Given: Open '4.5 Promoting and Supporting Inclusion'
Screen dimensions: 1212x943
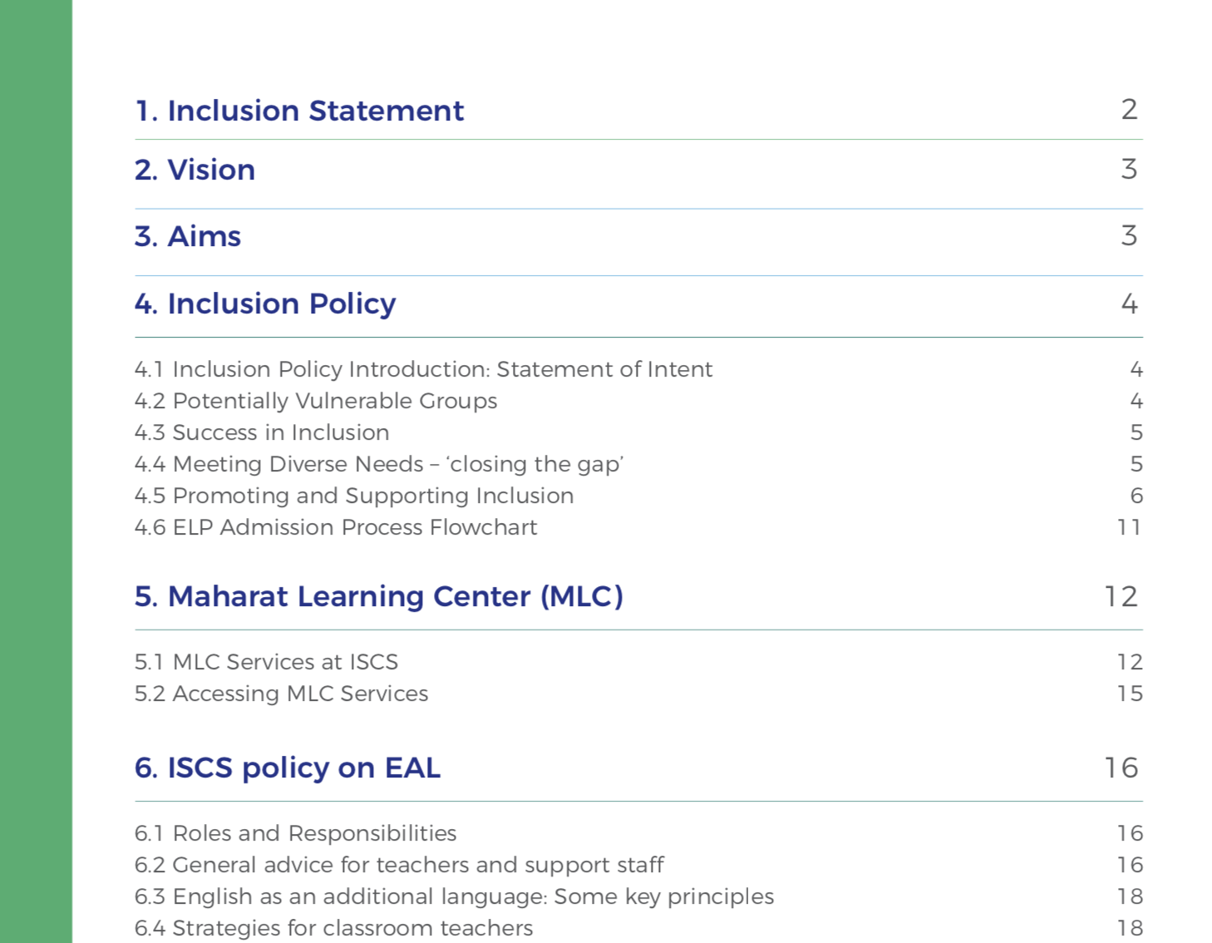Looking at the screenshot, I should [354, 496].
